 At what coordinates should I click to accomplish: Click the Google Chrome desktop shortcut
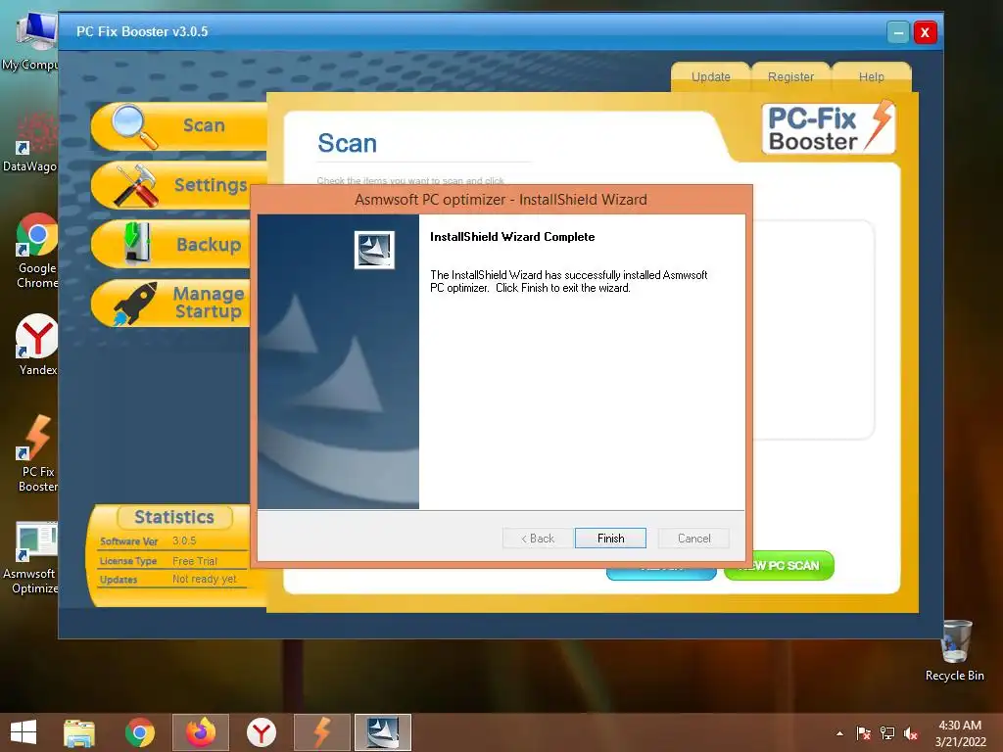pos(36,251)
